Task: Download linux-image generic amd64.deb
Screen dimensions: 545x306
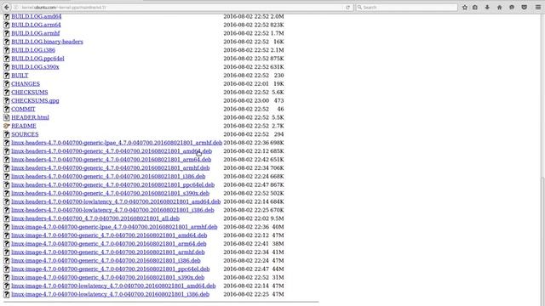Action: point(109,235)
